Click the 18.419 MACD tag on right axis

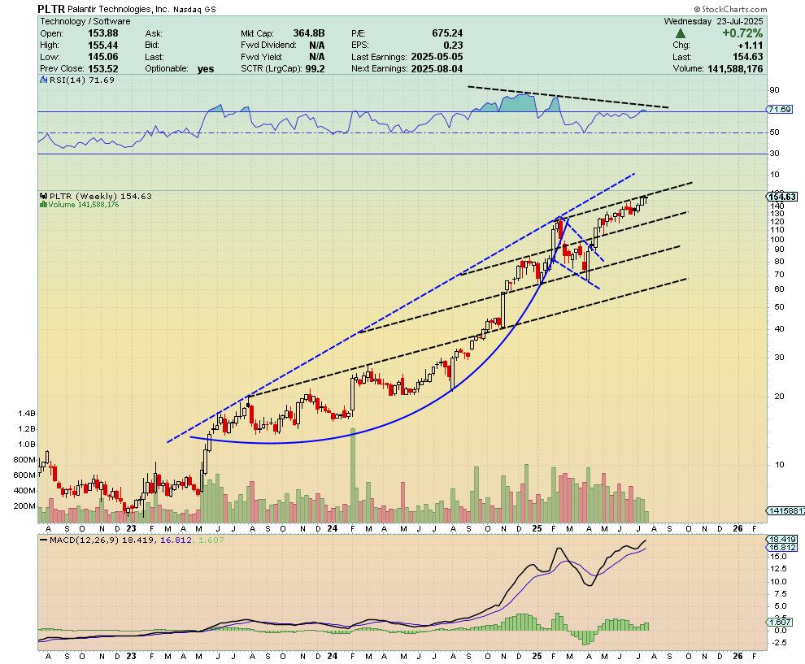pos(782,540)
